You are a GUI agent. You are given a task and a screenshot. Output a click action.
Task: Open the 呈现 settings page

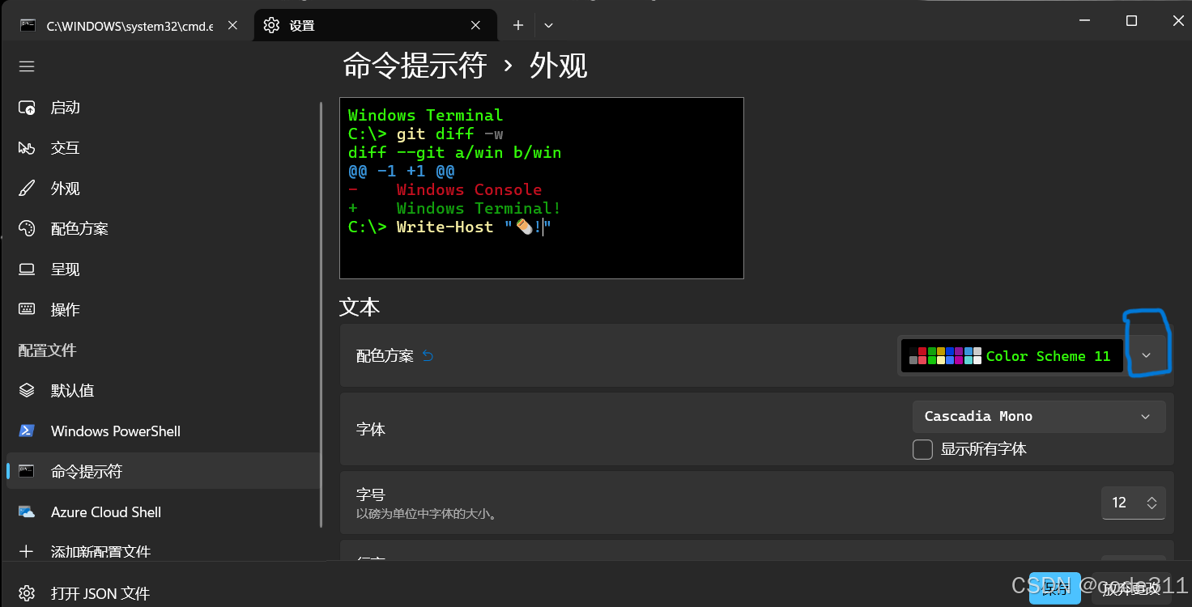point(162,270)
